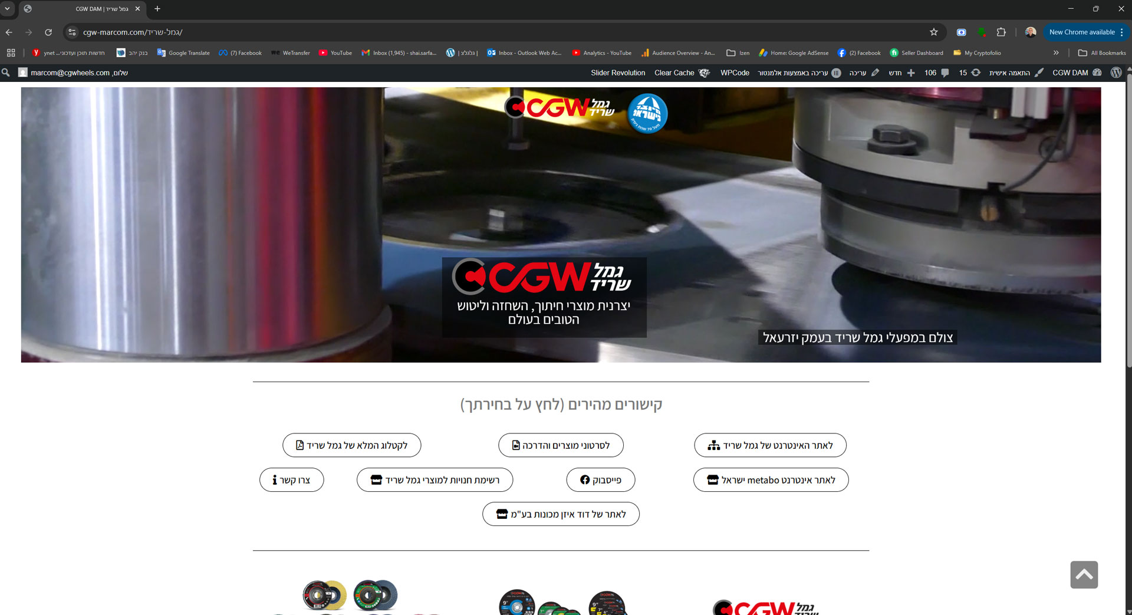Click the edit page pencil icon
Image resolution: width=1132 pixels, height=615 pixels.
click(x=876, y=73)
